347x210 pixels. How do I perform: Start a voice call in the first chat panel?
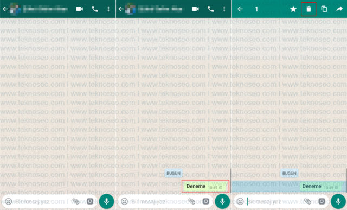[95, 9]
